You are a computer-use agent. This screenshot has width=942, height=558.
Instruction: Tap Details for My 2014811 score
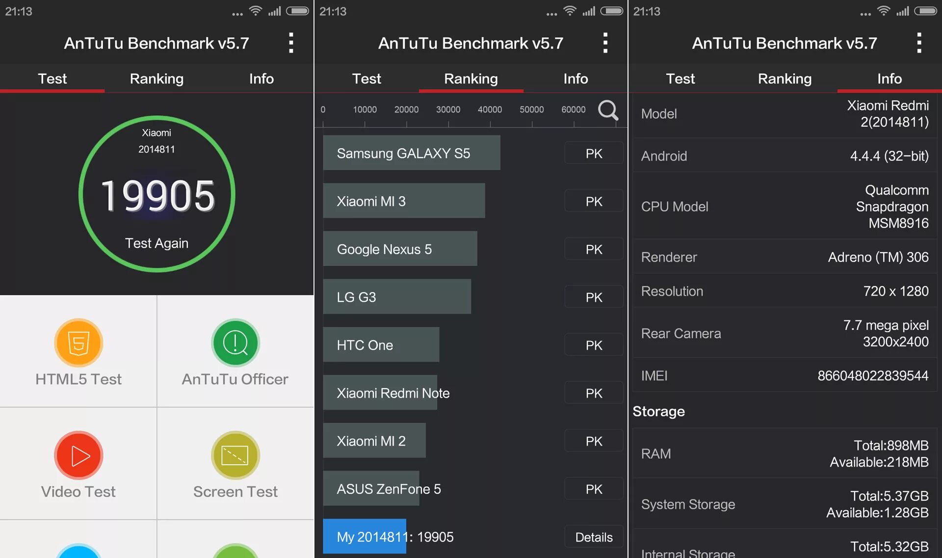[594, 537]
